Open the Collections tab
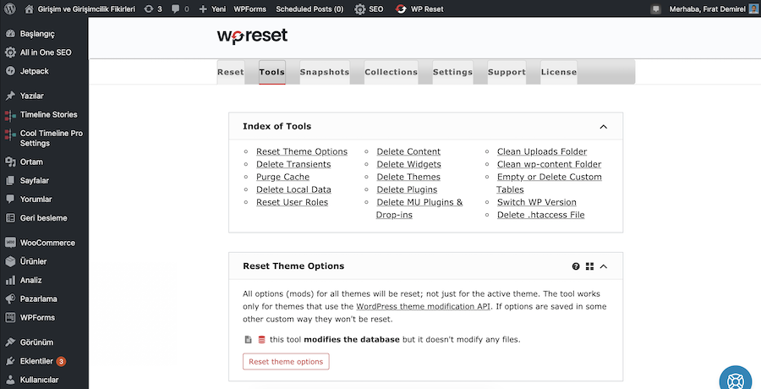Viewport: 761px width, 389px height. tap(391, 72)
